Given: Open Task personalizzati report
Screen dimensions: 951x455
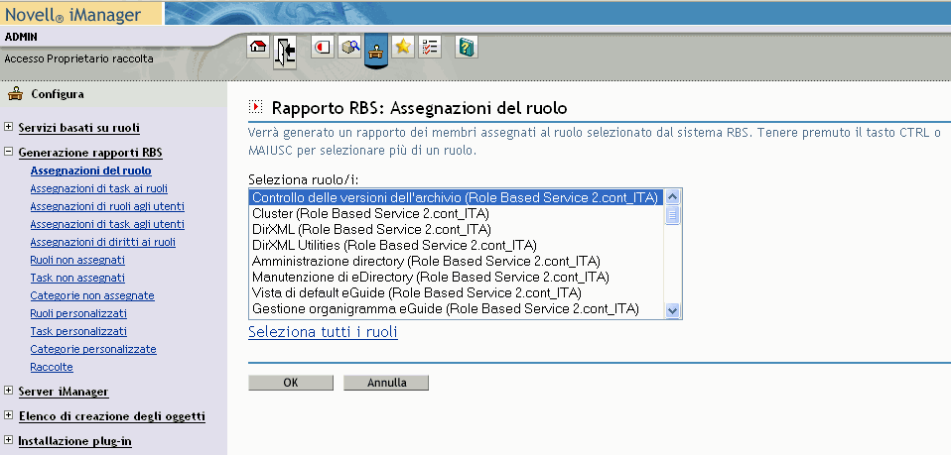Looking at the screenshot, I should click(78, 331).
